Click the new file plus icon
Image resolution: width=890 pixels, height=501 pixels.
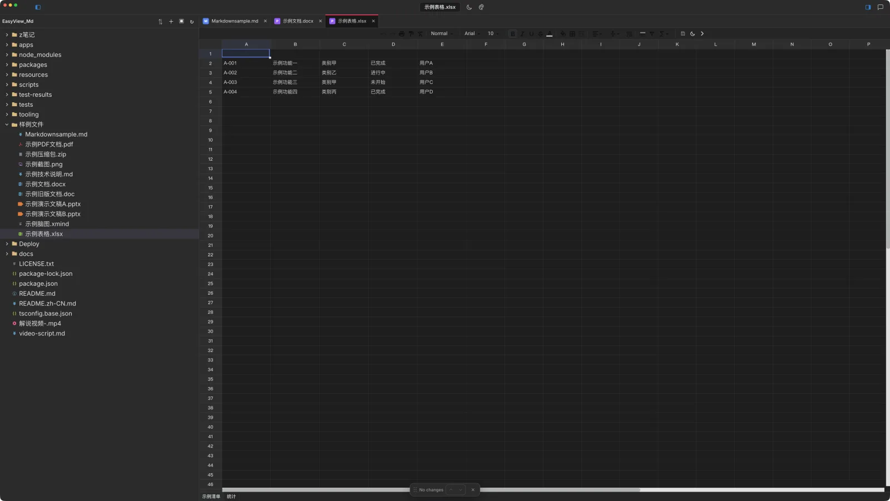[x=171, y=22]
